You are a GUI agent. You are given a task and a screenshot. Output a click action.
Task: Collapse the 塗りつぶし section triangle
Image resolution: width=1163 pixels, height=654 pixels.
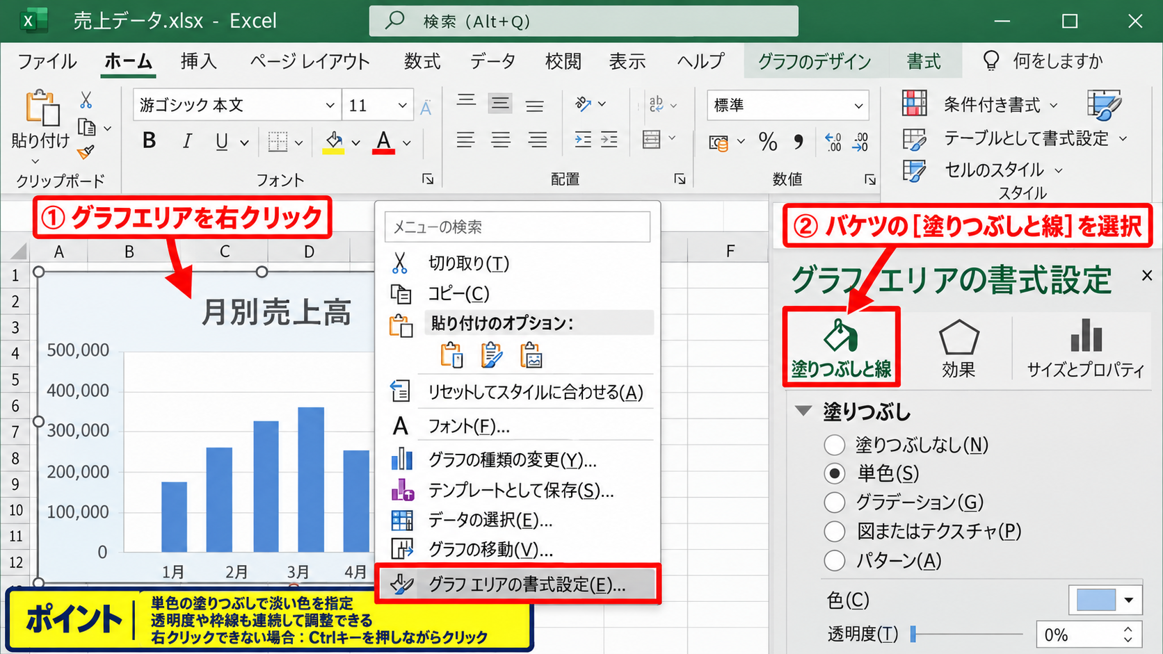click(803, 411)
